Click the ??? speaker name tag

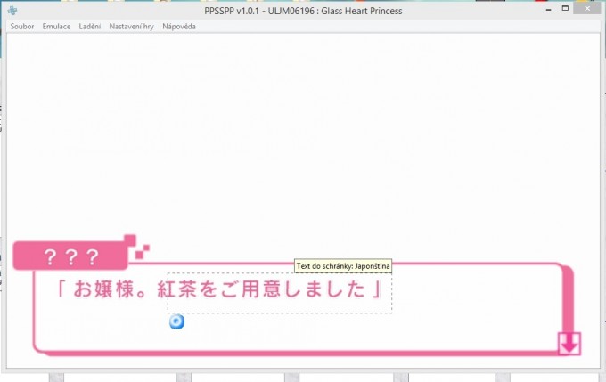tap(70, 256)
